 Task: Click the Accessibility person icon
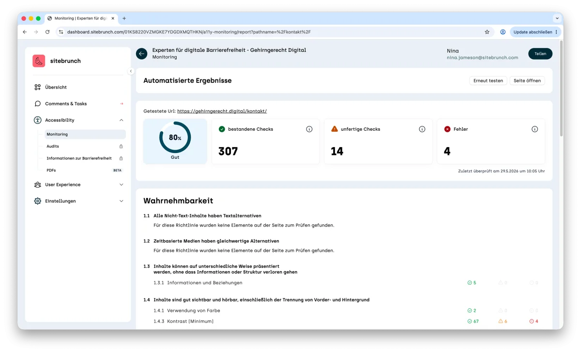pyautogui.click(x=38, y=120)
